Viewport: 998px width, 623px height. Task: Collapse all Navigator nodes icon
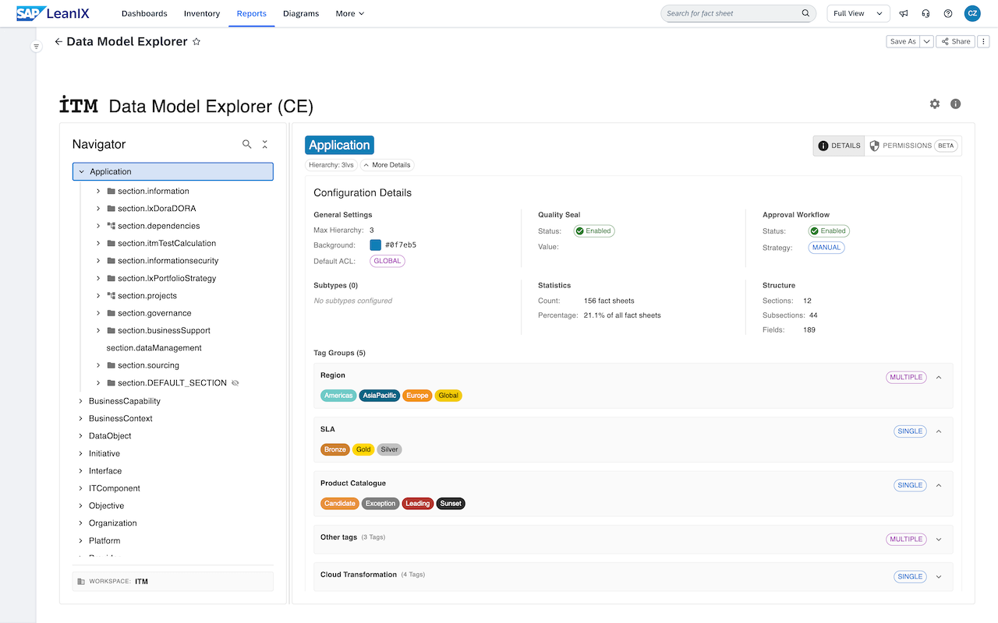[265, 144]
